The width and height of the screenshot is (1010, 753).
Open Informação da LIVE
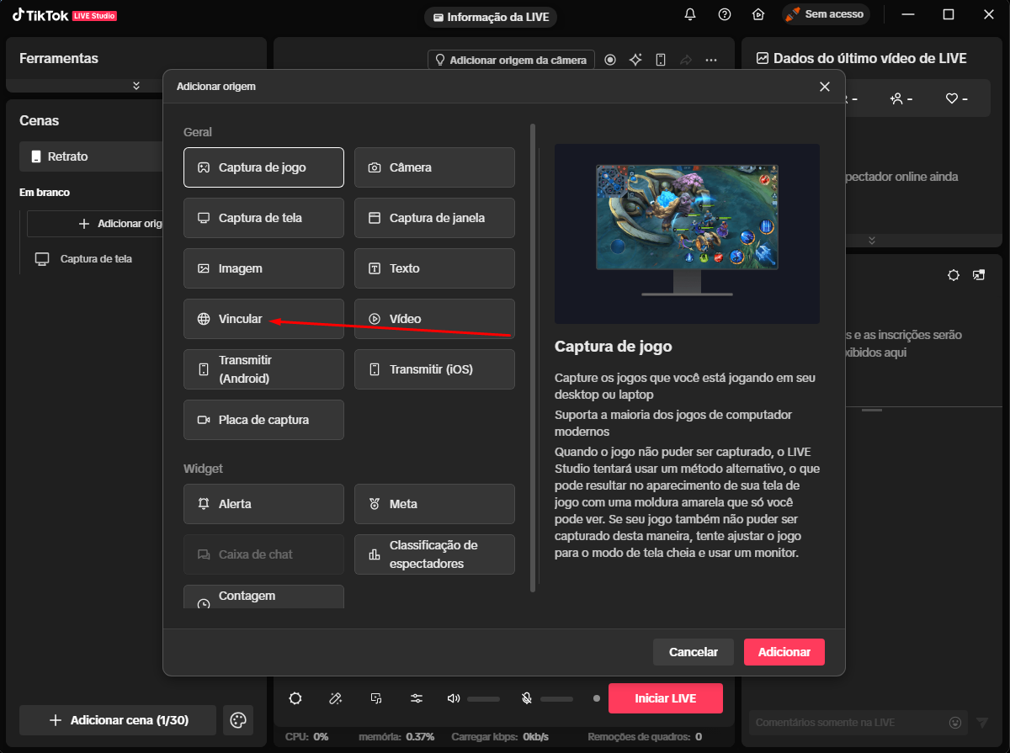click(491, 17)
